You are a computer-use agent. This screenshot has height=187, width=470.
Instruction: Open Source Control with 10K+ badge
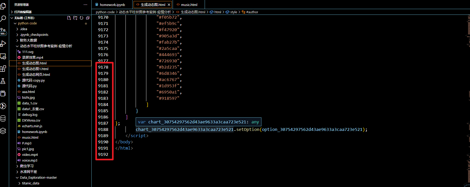coord(3,31)
